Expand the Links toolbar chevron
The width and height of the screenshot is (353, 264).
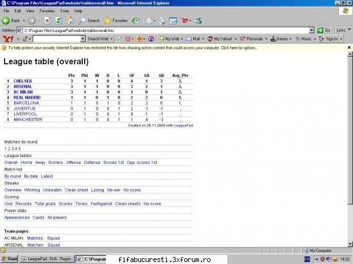click(x=349, y=29)
